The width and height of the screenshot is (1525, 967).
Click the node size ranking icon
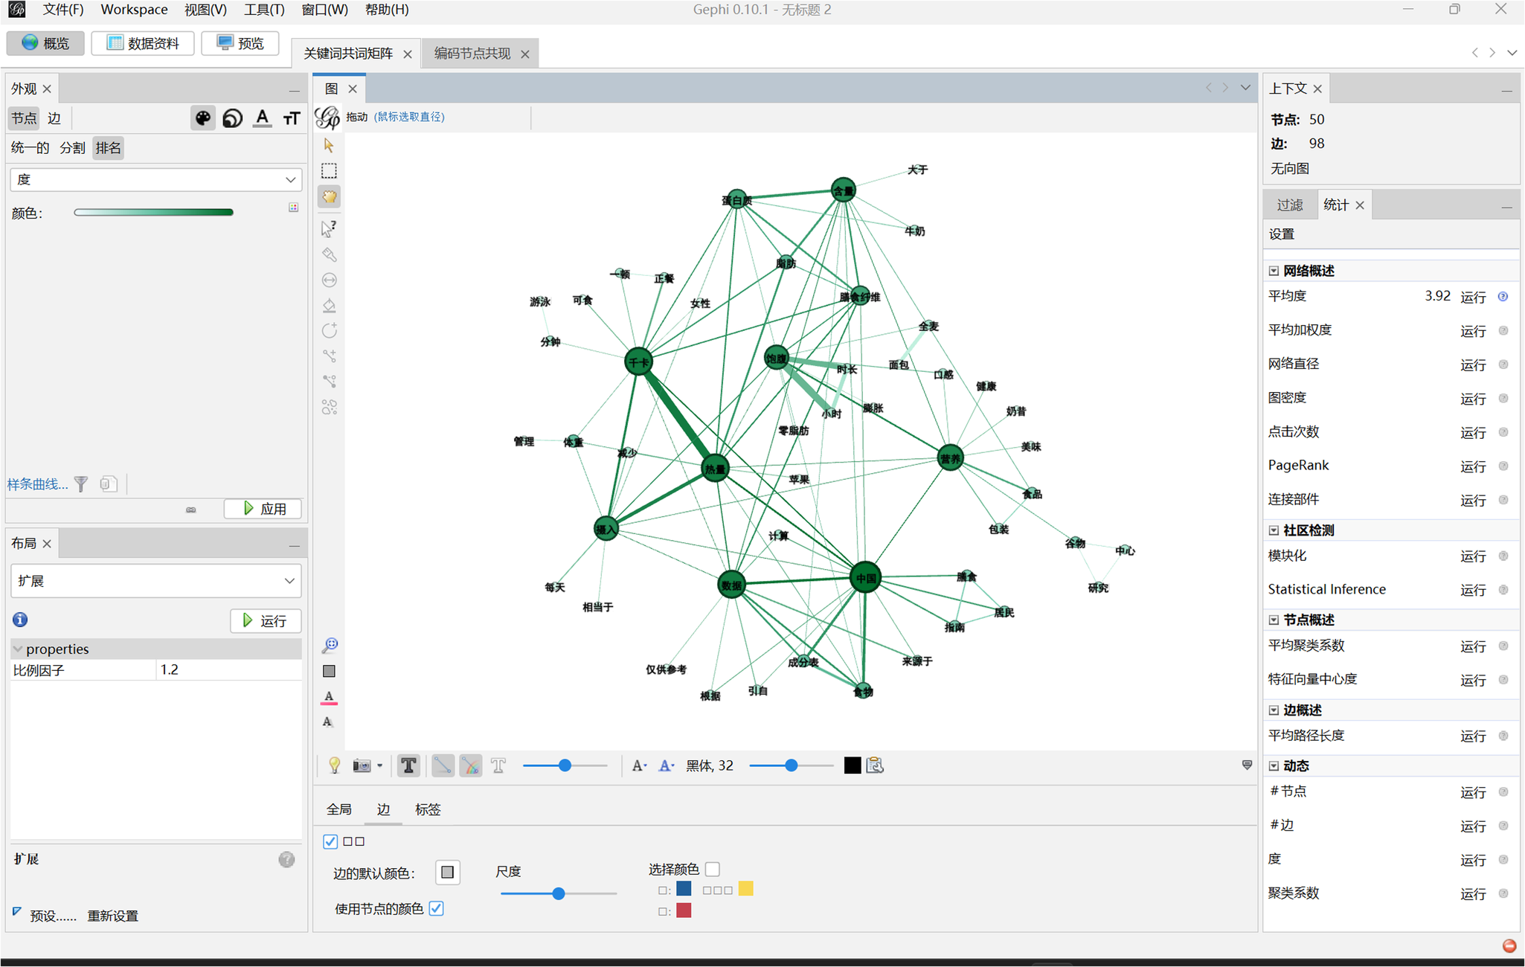233,118
